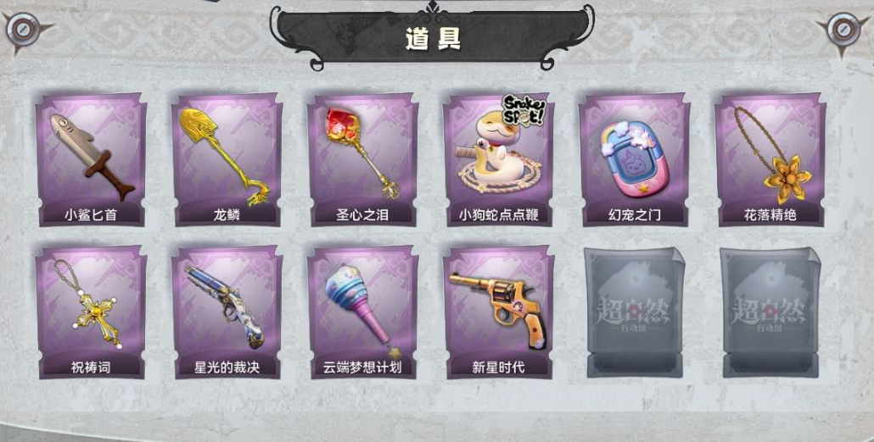Choose the 圣心之泪 red gem key
Screen dimensions: 874x442
click(x=363, y=159)
